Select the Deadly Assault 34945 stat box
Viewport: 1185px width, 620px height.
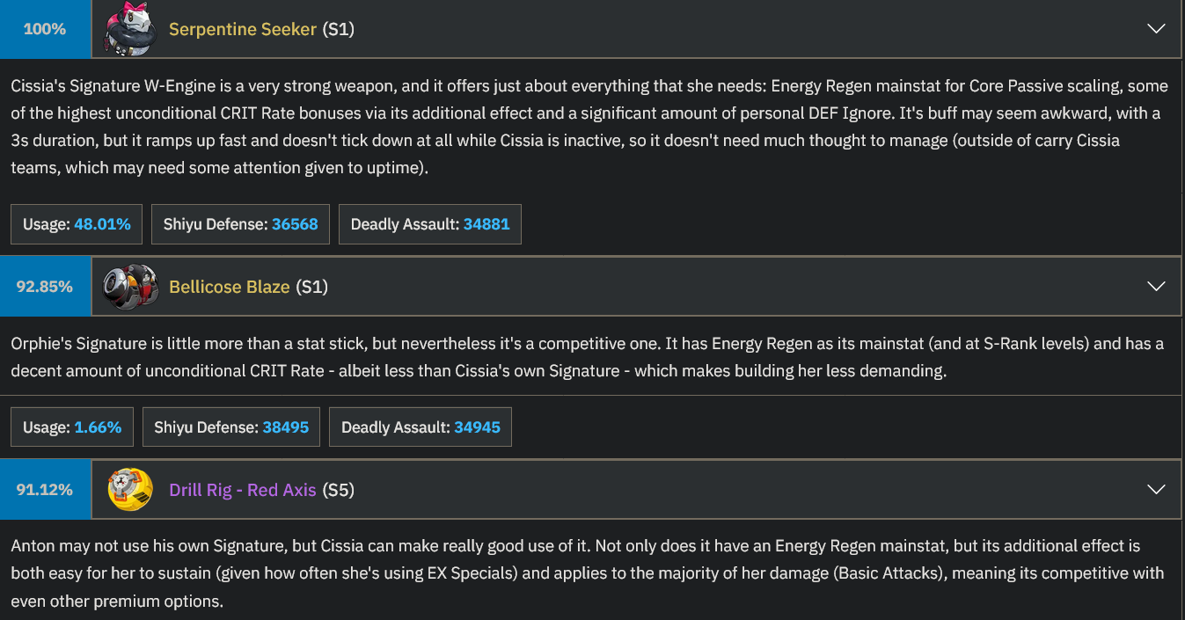pos(421,427)
